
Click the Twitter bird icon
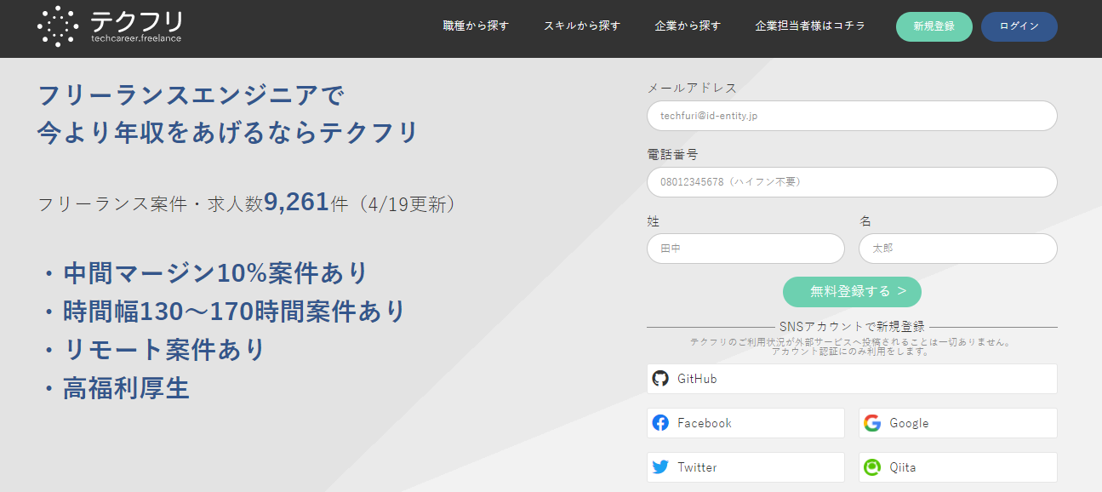660,467
